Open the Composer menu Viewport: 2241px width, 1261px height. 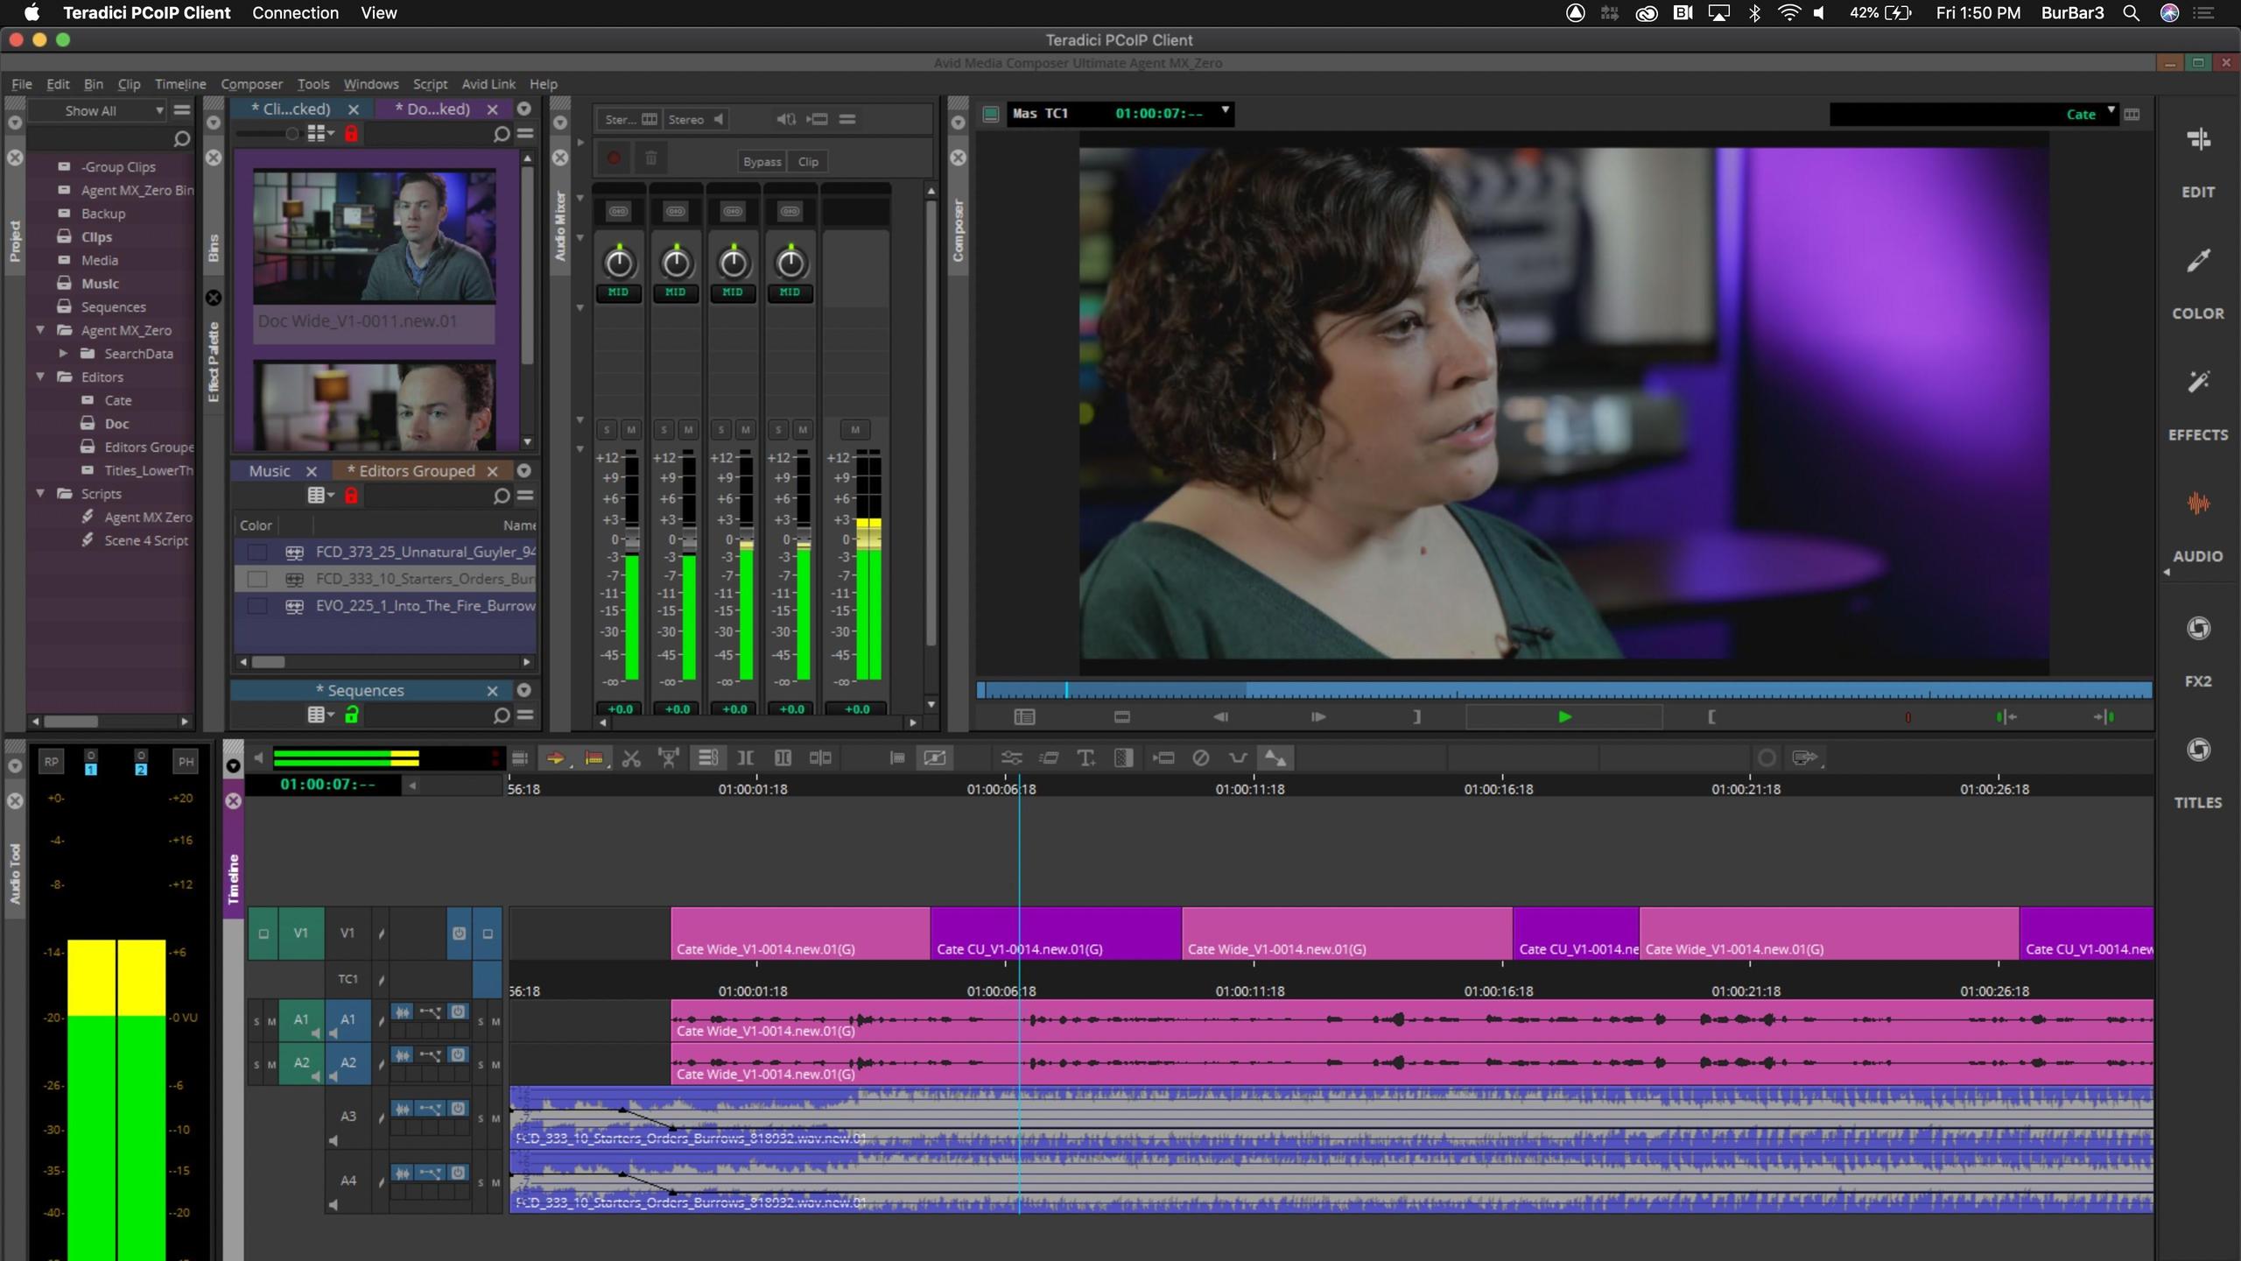click(x=250, y=84)
